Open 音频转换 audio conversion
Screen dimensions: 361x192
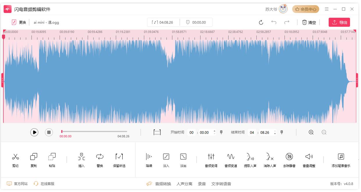(163, 184)
